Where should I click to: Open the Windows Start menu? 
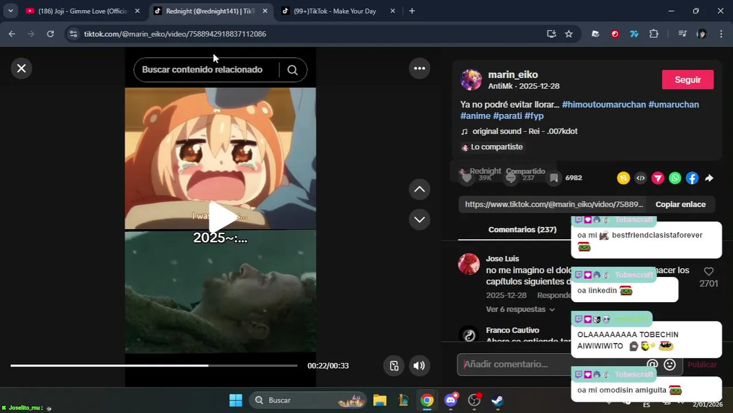tap(236, 400)
